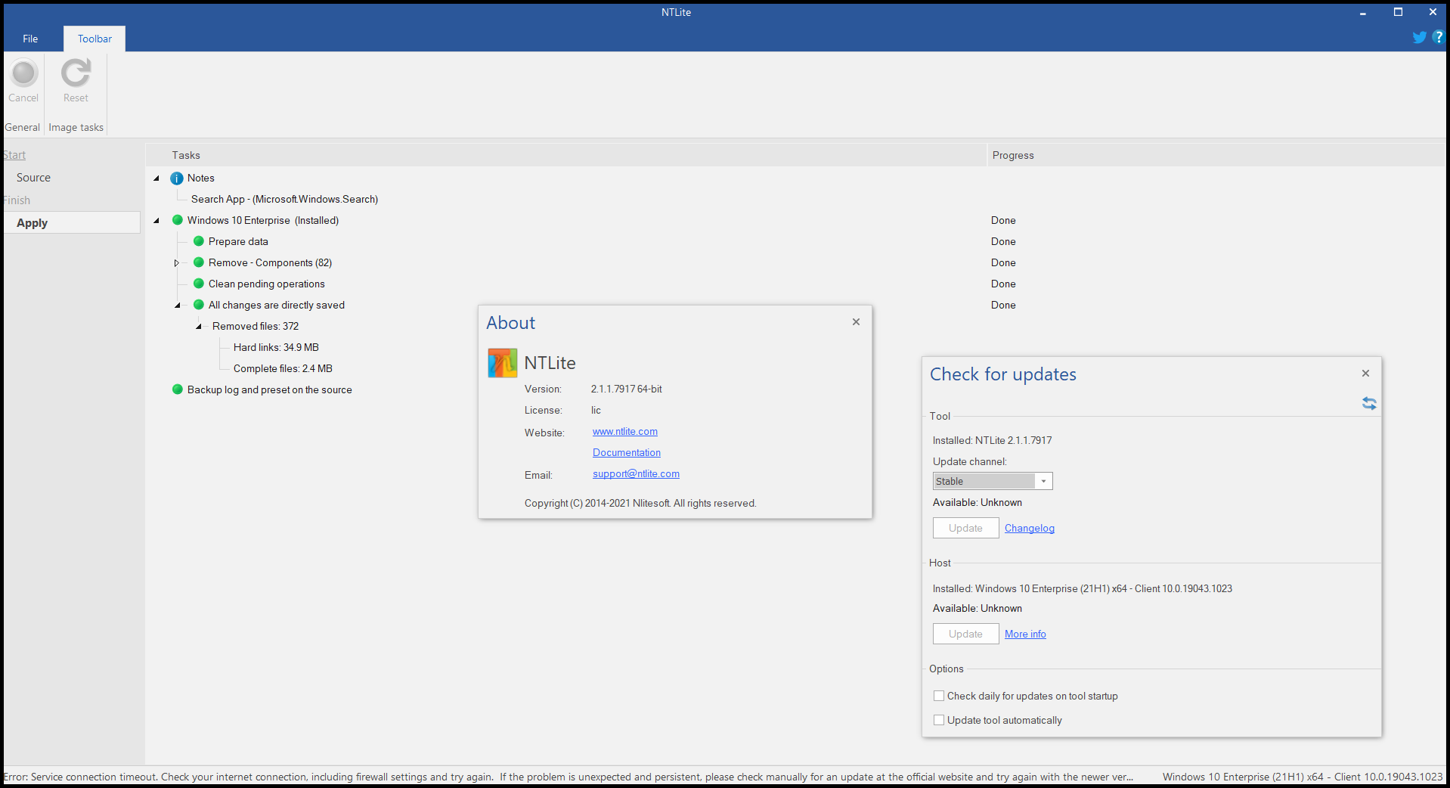Select the Search App - (Microsoft.Windows.Search) row
Screen dimensions: 1450x788
(284, 199)
